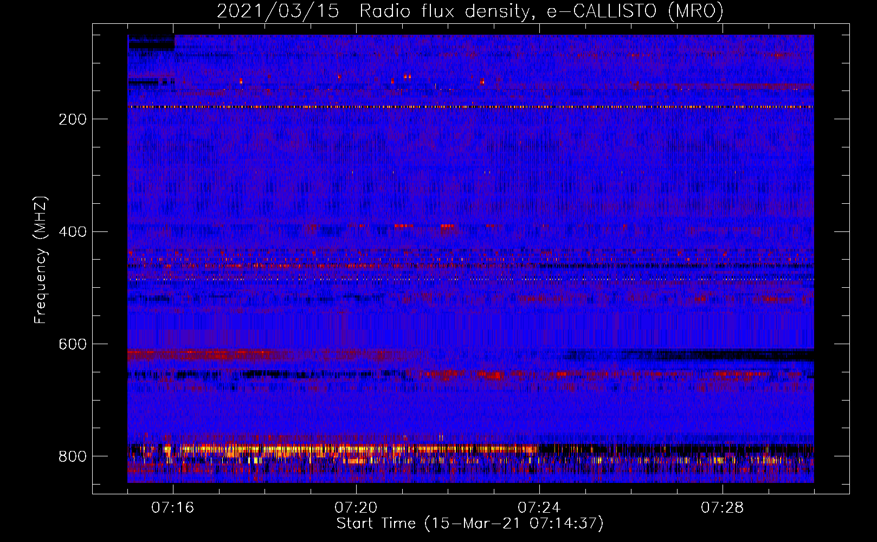Click the "07:20" time tick label
Image resolution: width=877 pixels, height=542 pixels.
click(x=356, y=508)
